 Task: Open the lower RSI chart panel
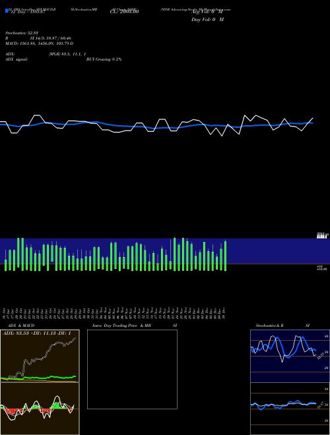[290, 409]
